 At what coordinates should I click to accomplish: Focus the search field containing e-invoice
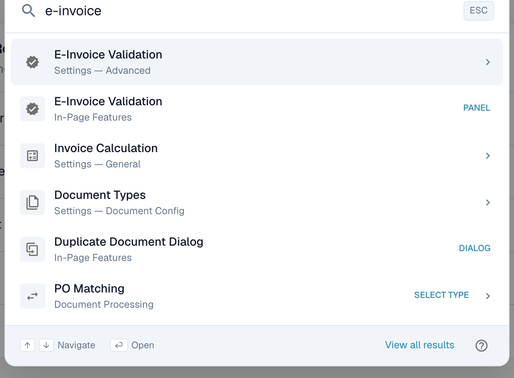(x=249, y=11)
